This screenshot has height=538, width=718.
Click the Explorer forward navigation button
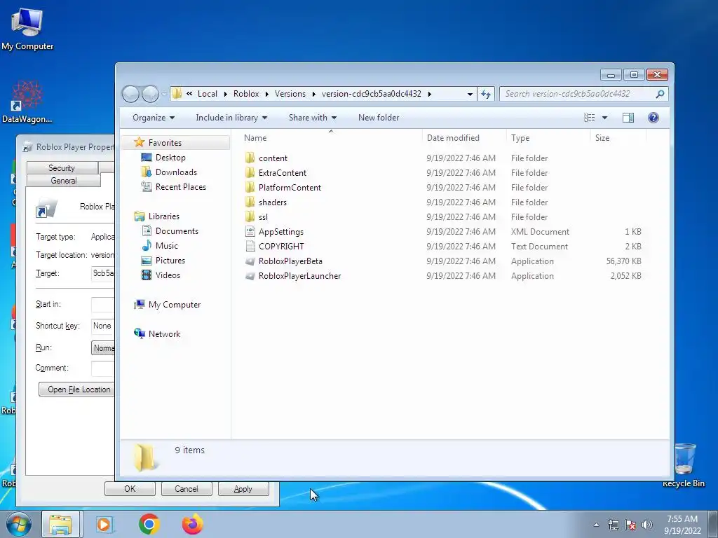[150, 94]
